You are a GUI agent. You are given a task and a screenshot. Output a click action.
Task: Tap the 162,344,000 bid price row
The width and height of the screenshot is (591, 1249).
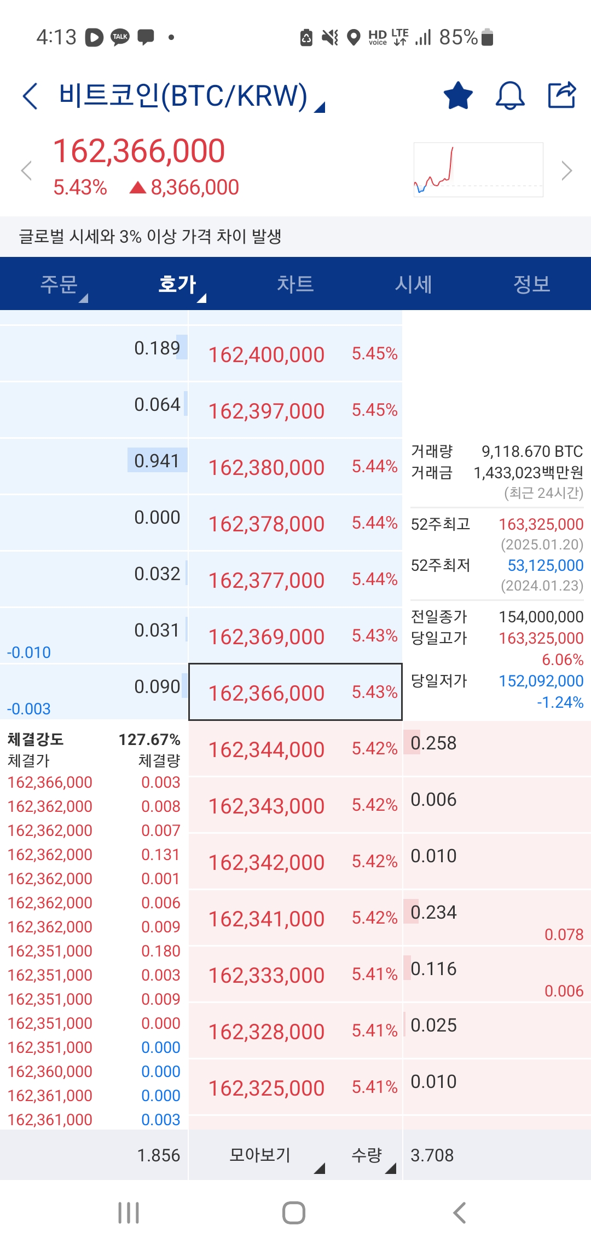pos(295,749)
